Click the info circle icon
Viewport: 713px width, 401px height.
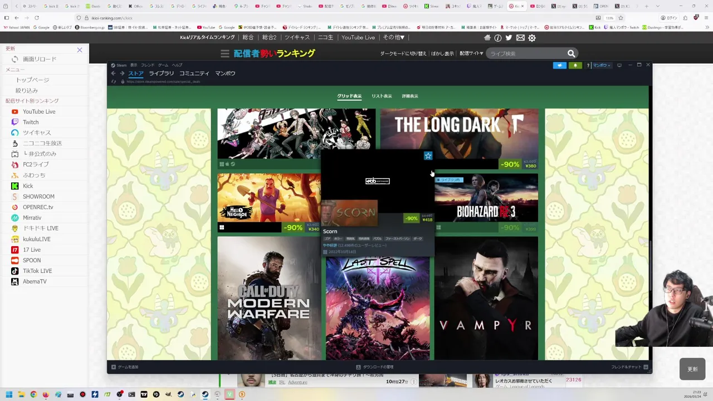(498, 38)
